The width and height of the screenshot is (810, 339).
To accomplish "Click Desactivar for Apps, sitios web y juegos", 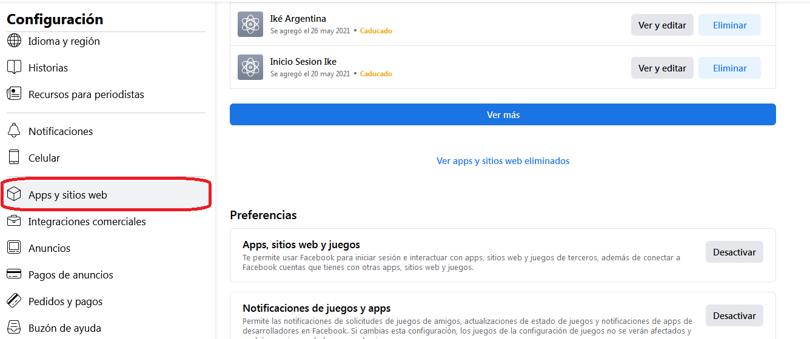I will 734,252.
